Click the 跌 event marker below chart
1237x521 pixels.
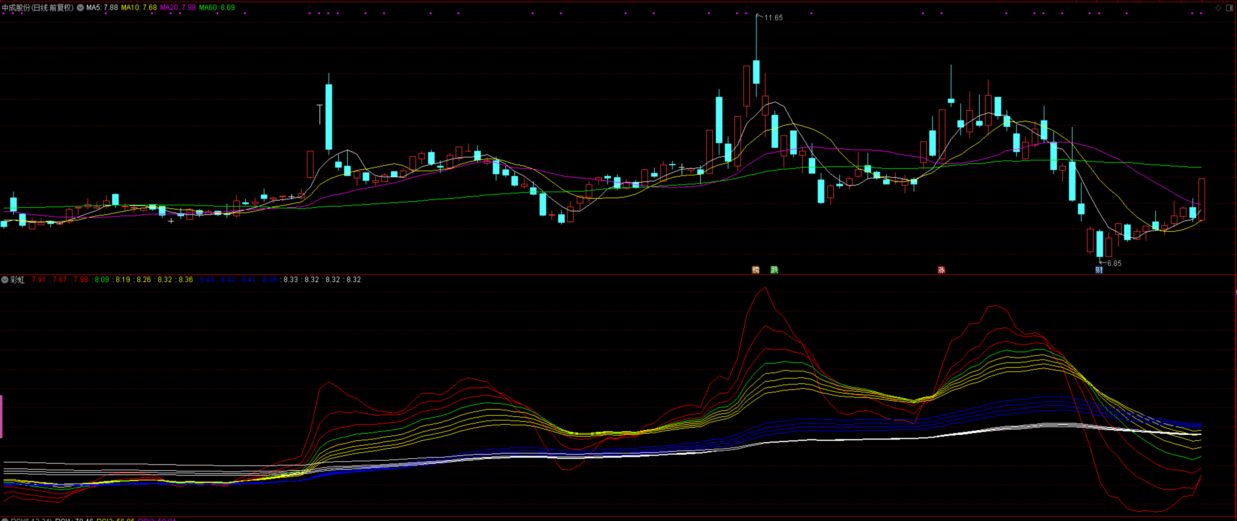(774, 270)
